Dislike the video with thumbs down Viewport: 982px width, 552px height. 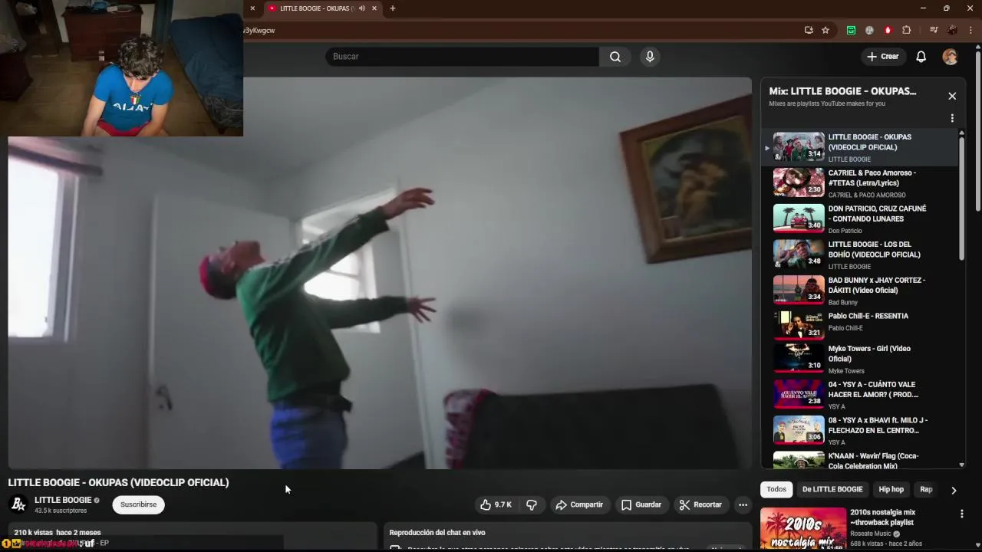[x=531, y=504]
